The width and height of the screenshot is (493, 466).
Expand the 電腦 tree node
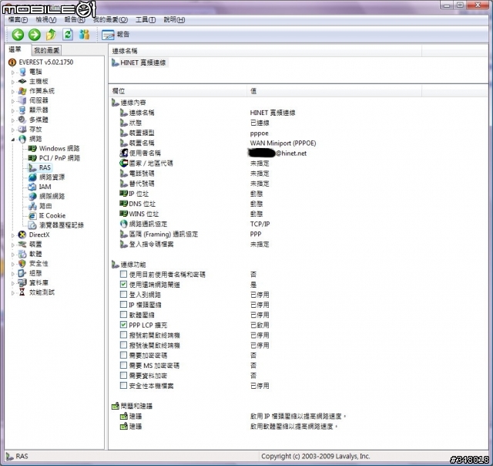(x=13, y=73)
